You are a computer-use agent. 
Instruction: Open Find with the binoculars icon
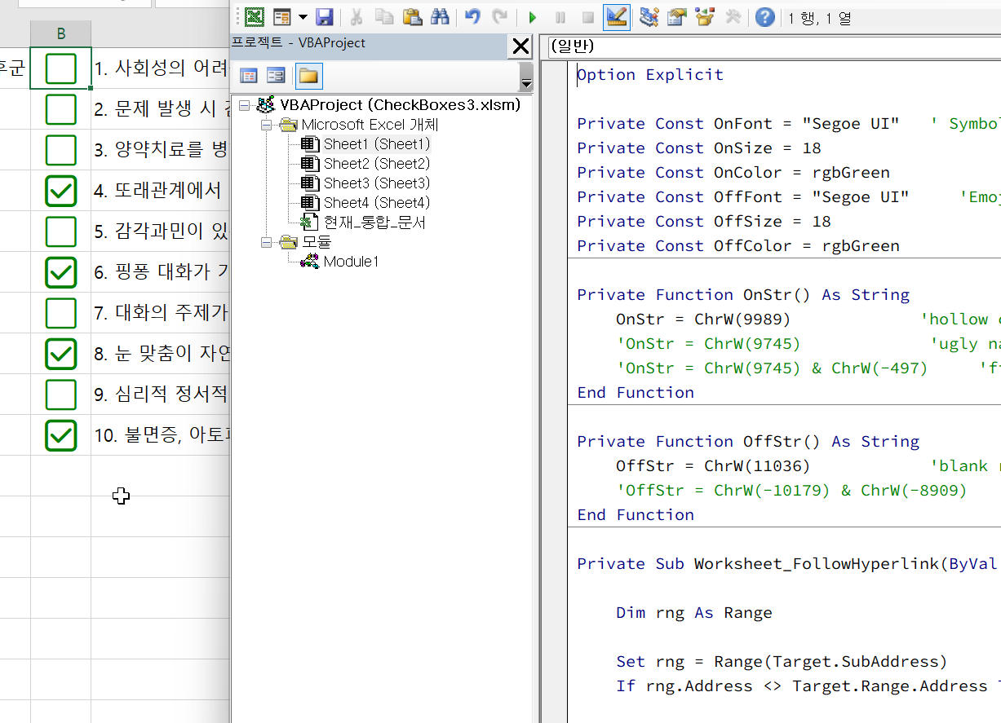pos(440,16)
